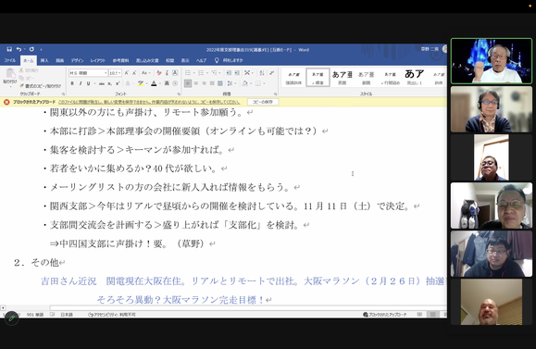
Task: Click the font color A button
Action: pyautogui.click(x=154, y=83)
